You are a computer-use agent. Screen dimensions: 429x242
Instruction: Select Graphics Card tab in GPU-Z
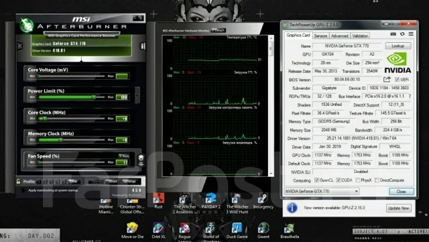(298, 36)
